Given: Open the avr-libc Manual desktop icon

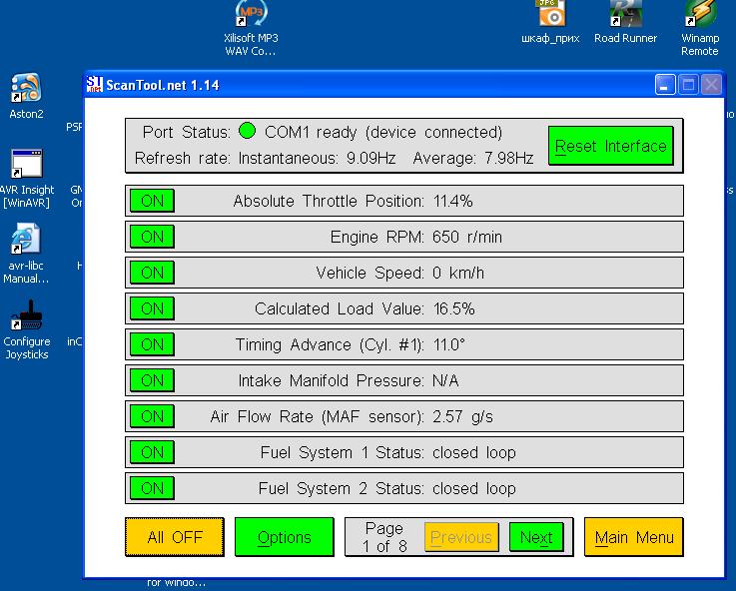Looking at the screenshot, I should click(x=26, y=241).
